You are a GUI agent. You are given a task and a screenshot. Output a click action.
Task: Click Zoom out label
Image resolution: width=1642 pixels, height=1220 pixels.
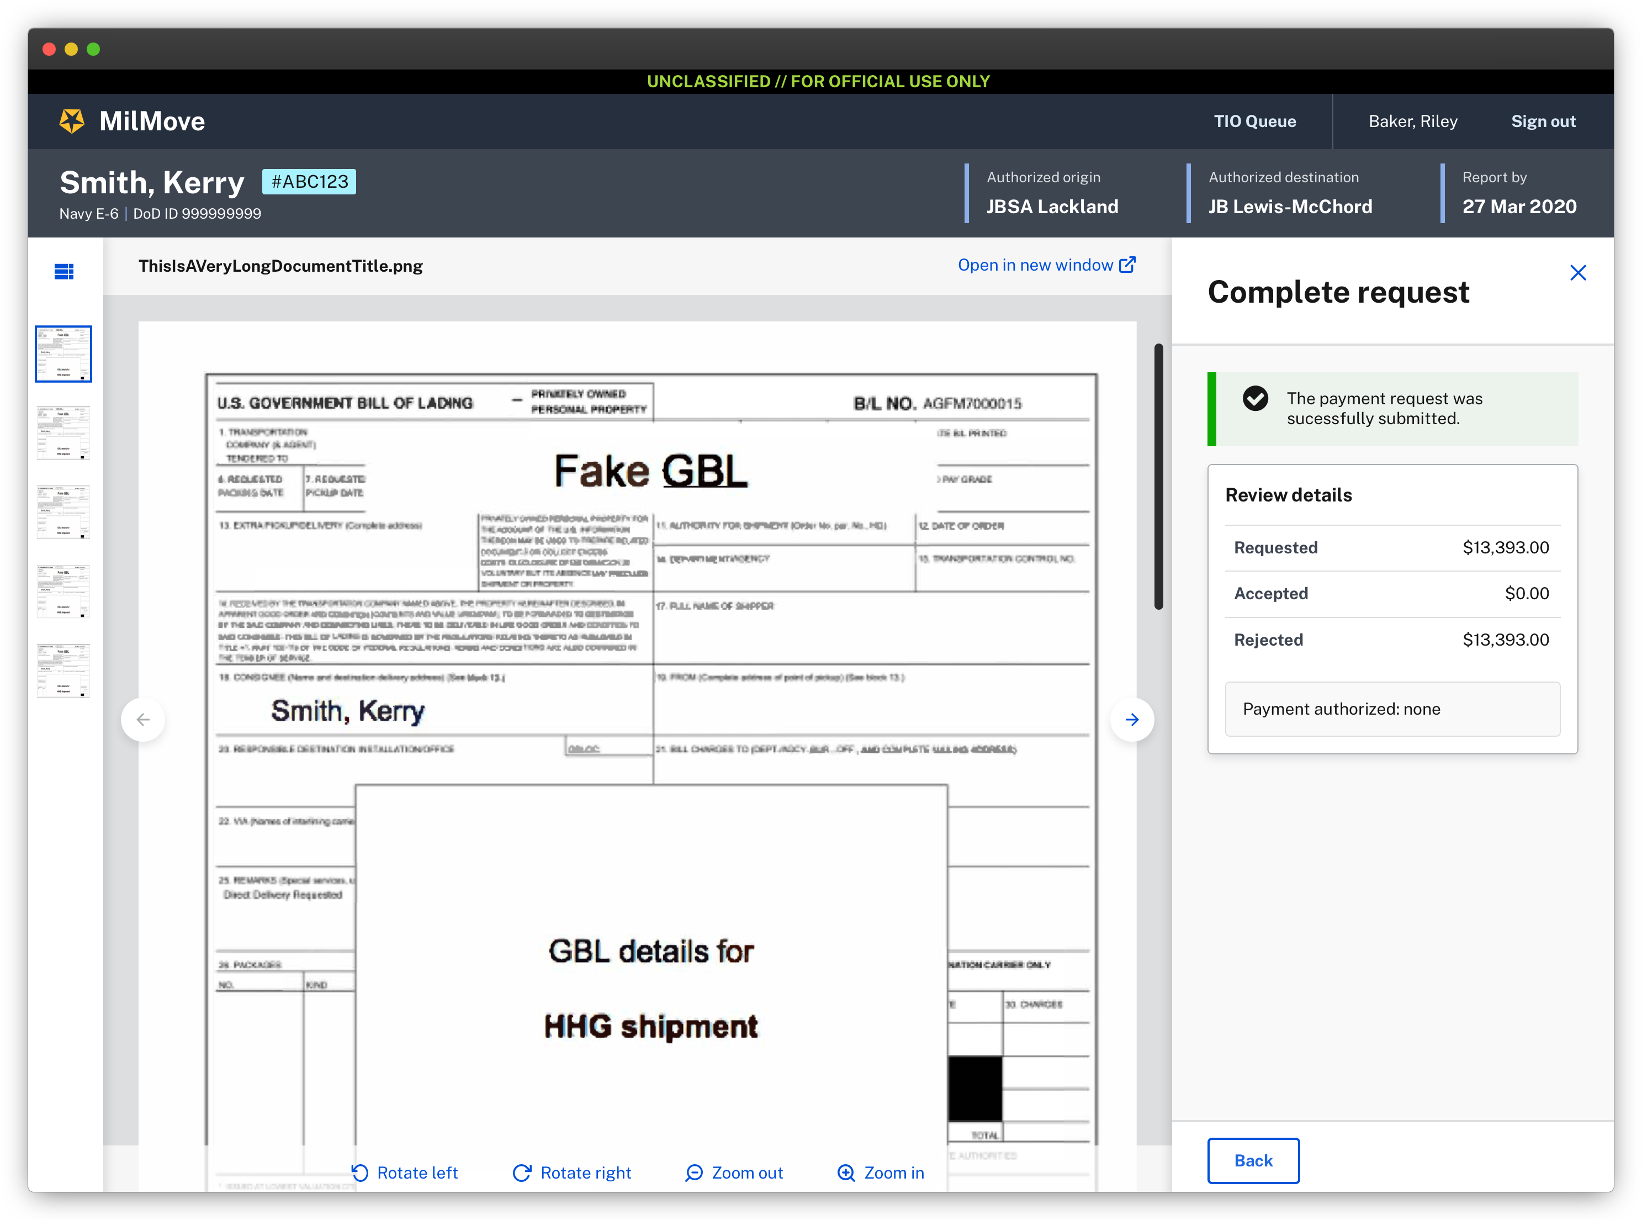[x=747, y=1173]
